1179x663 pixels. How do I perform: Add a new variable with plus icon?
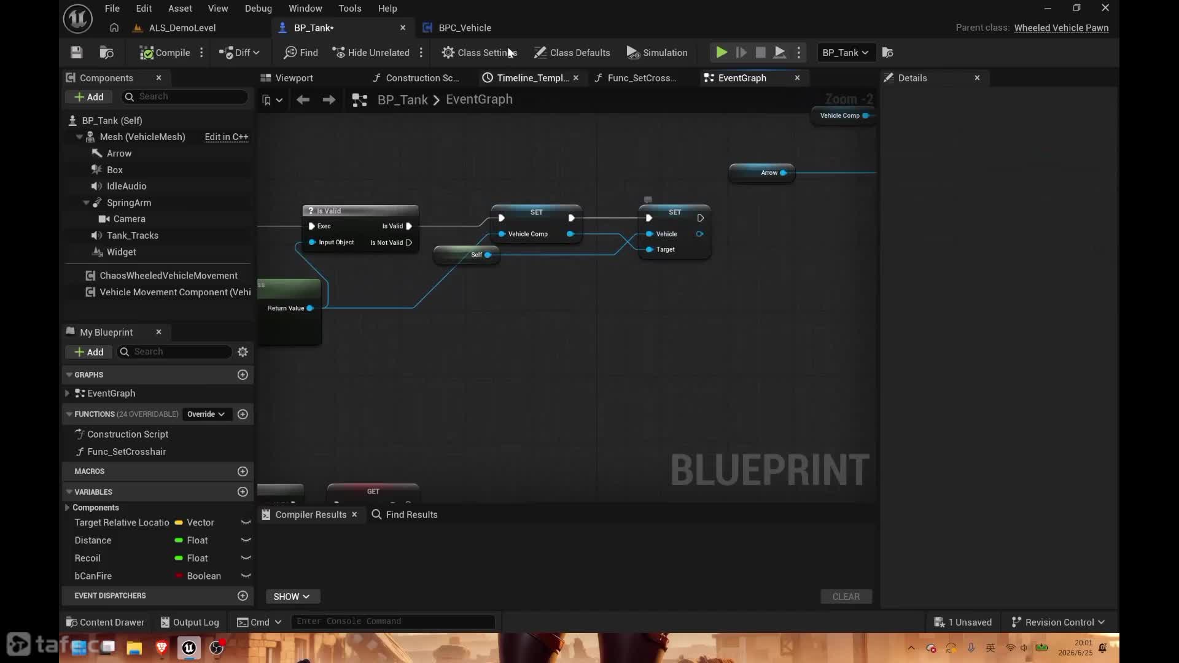click(x=243, y=492)
